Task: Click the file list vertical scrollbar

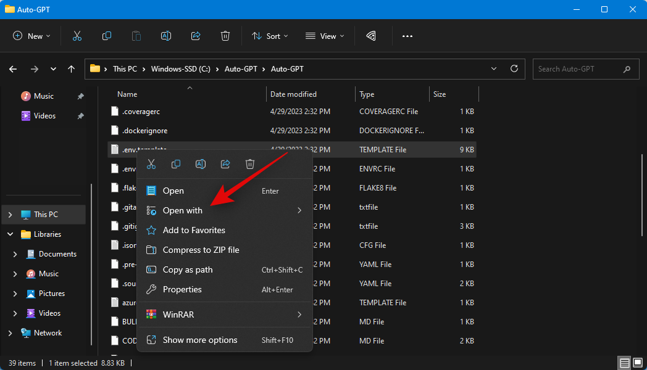Action: pos(642,194)
